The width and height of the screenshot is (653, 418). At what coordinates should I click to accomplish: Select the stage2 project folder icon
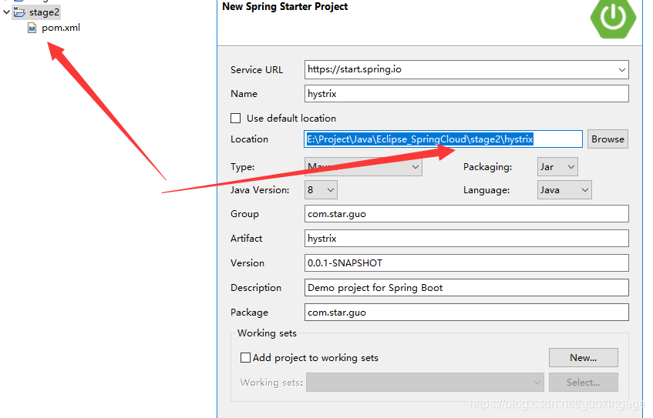point(19,12)
